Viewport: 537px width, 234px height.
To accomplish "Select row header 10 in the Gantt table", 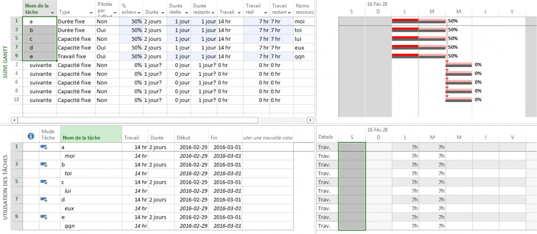I will pyautogui.click(x=16, y=99).
